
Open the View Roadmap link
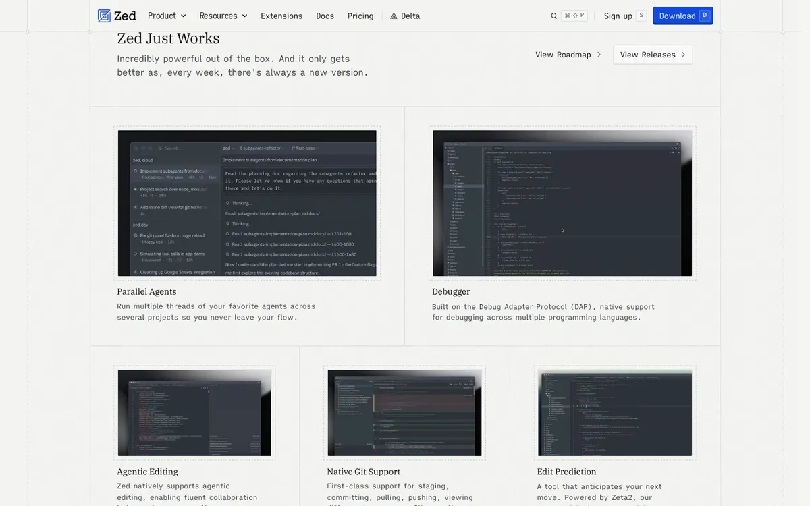pyautogui.click(x=568, y=55)
